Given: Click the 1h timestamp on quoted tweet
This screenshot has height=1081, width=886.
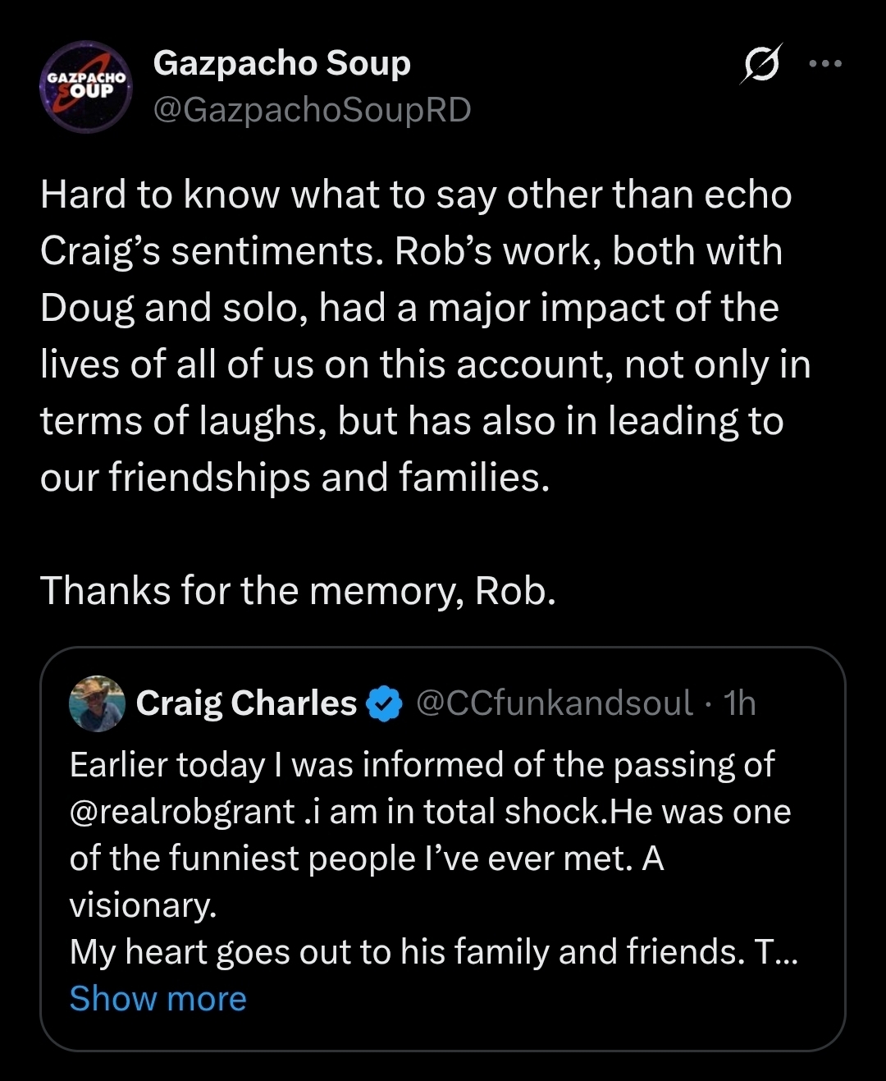Looking at the screenshot, I should [x=739, y=703].
